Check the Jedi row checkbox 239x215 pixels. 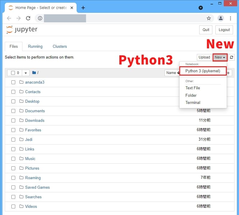[13, 140]
